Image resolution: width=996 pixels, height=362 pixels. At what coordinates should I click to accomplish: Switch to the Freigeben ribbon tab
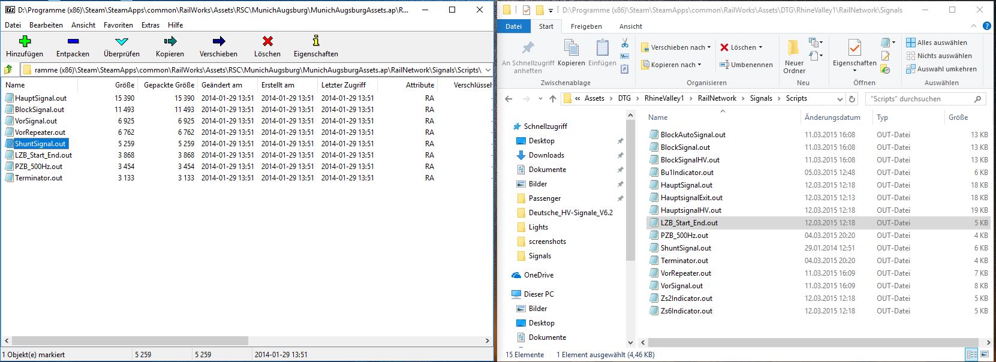pyautogui.click(x=586, y=26)
